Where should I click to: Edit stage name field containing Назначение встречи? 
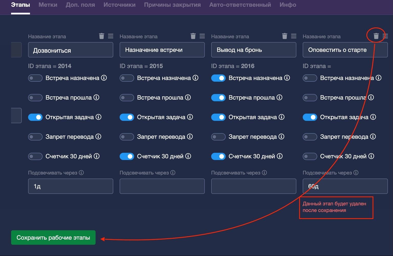pos(162,50)
